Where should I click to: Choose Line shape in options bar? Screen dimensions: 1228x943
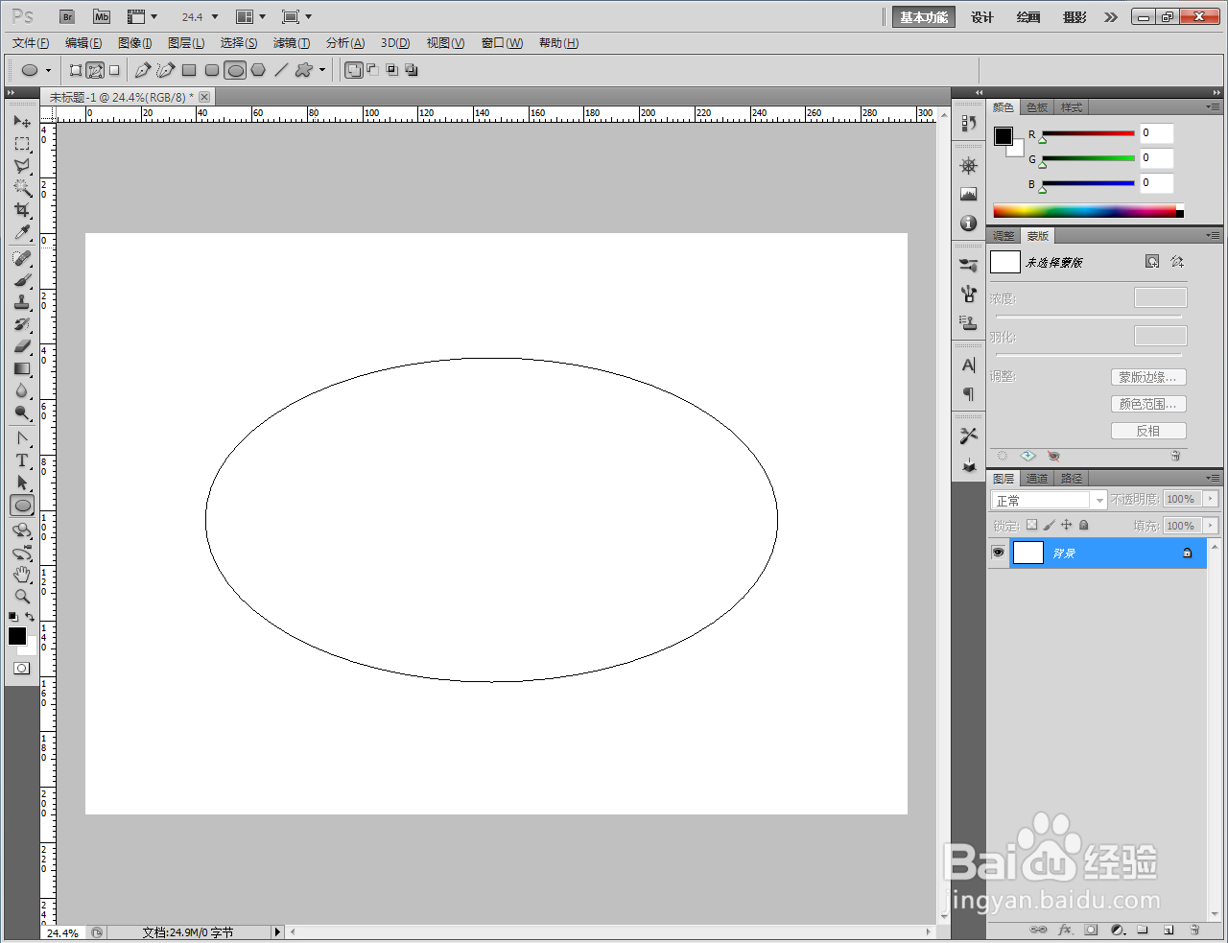point(281,70)
